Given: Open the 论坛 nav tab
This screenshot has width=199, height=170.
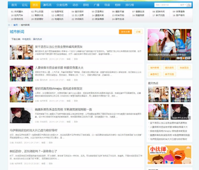Looking at the screenshot, I should click(x=25, y=5).
